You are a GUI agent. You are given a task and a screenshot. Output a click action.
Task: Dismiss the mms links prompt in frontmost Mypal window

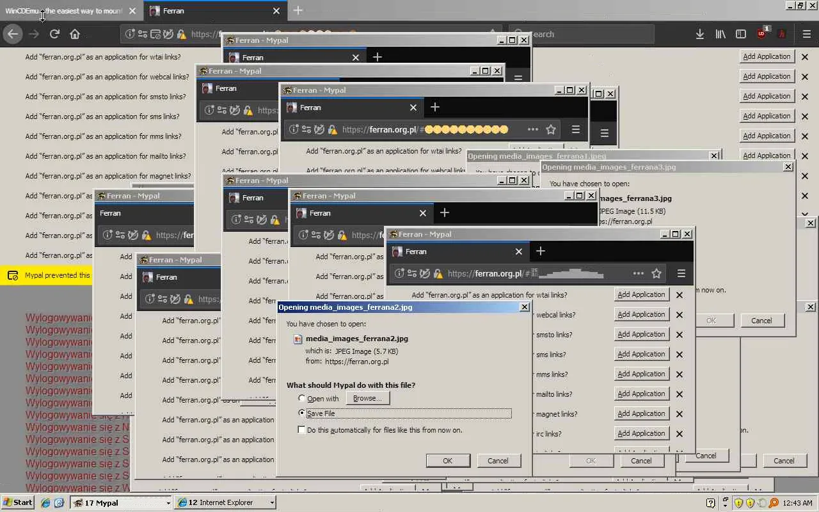tap(680, 374)
